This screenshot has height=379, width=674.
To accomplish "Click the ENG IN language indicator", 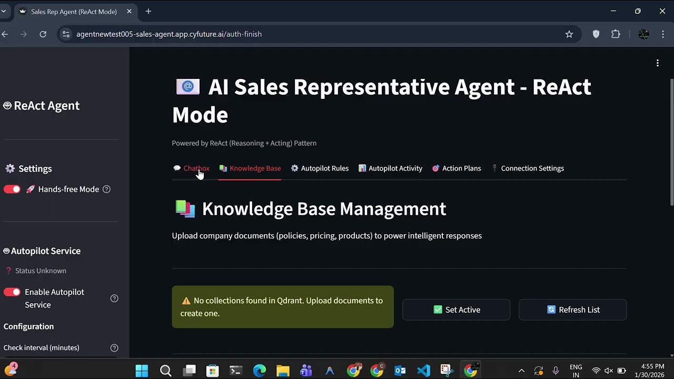I will click(576, 371).
